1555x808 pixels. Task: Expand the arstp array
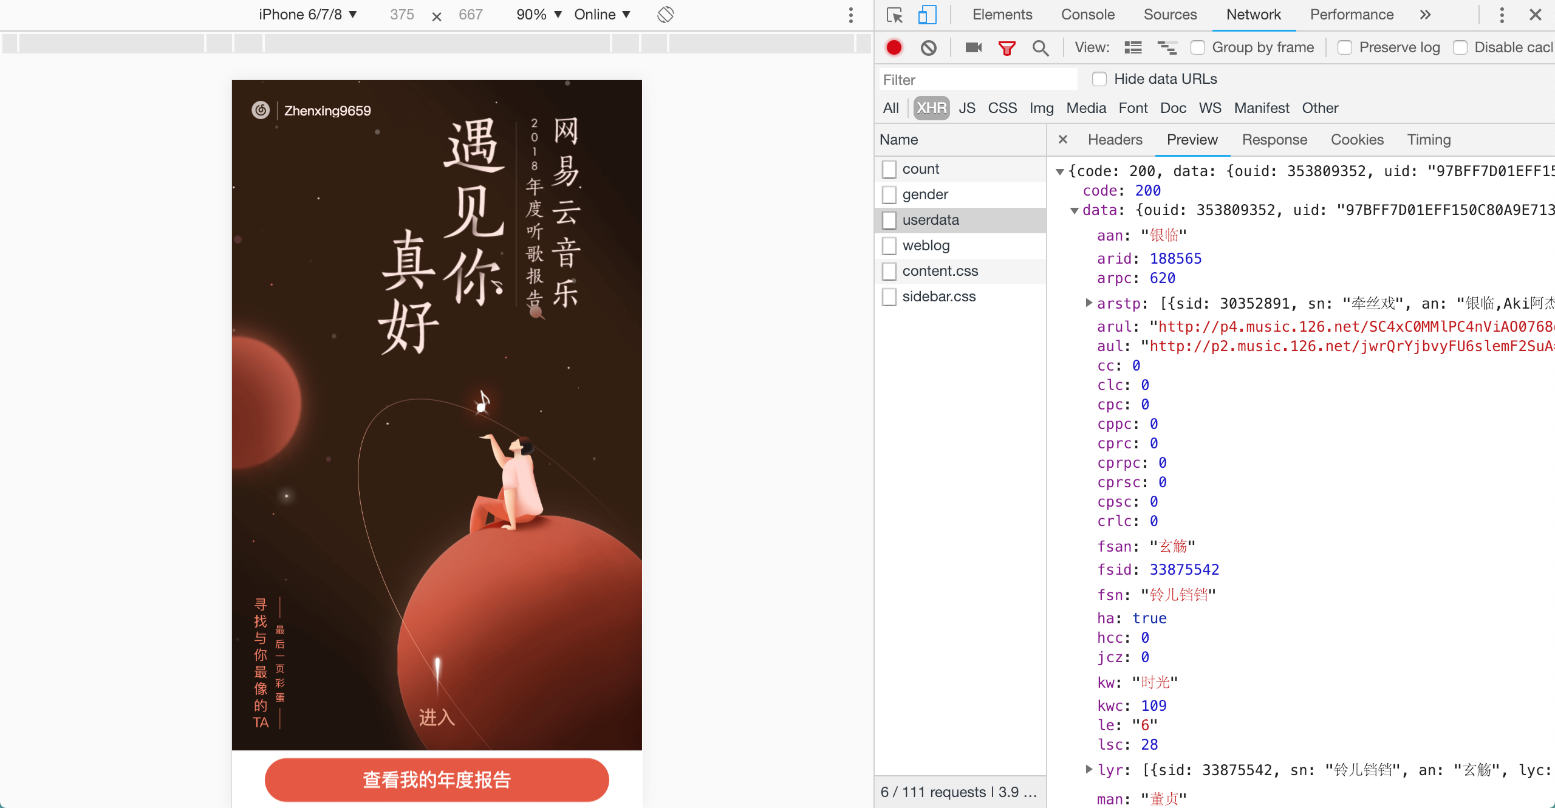pos(1089,303)
